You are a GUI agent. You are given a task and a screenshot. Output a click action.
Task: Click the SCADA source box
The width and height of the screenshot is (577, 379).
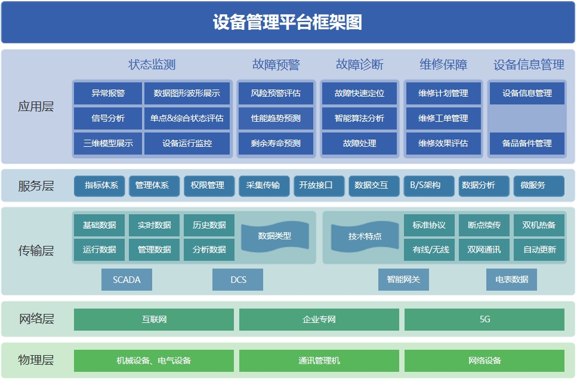[126, 279]
